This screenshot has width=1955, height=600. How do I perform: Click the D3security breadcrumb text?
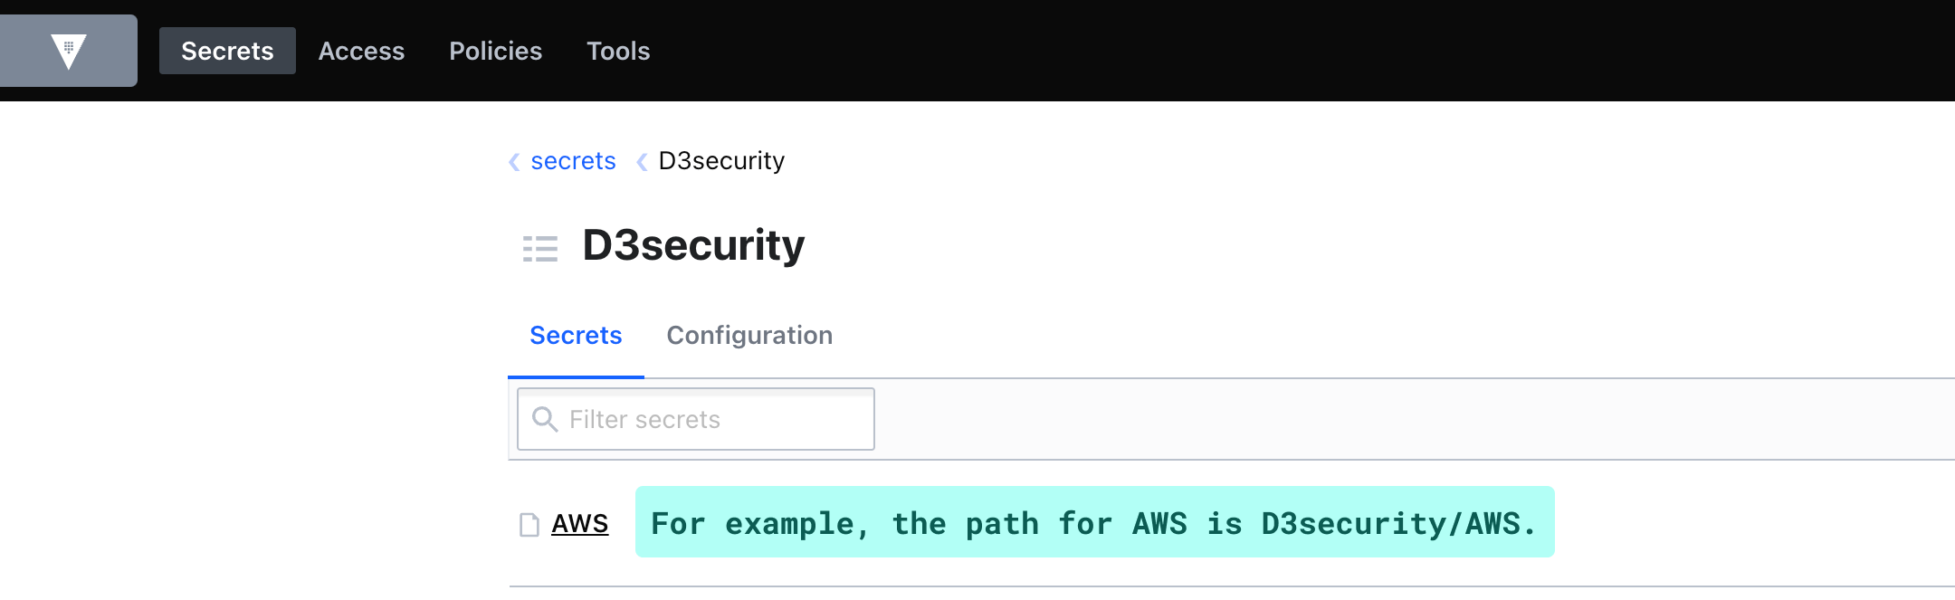point(721,161)
